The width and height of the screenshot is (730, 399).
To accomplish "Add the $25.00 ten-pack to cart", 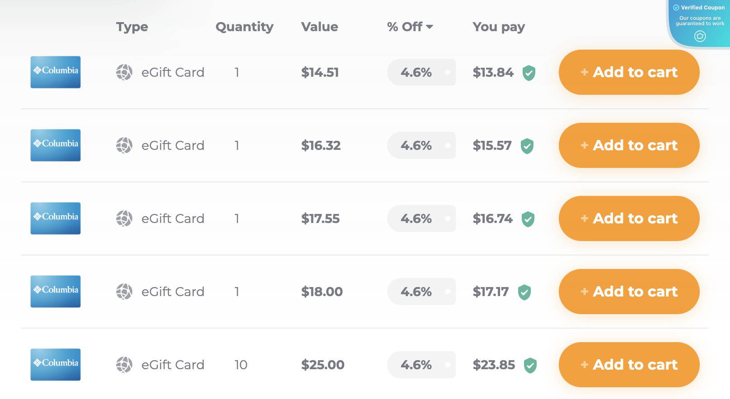I will [x=628, y=365].
